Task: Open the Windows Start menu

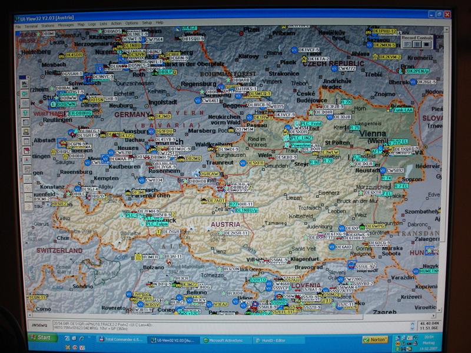Action: (42, 337)
